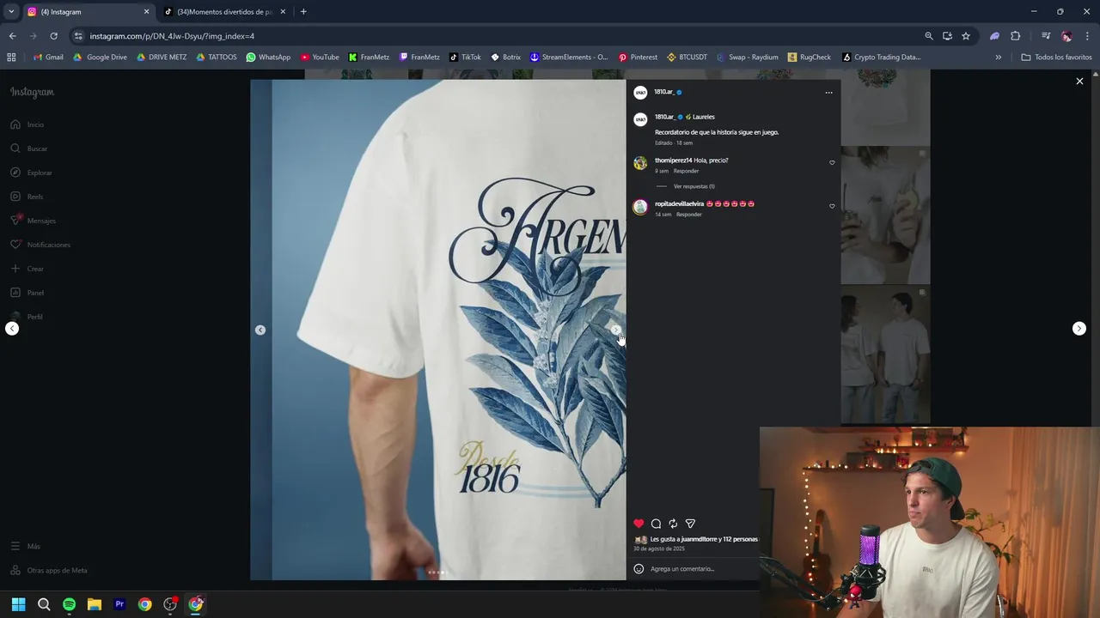Open Perfil in the Instagram sidebar
This screenshot has height=618, width=1100.
[x=27, y=317]
